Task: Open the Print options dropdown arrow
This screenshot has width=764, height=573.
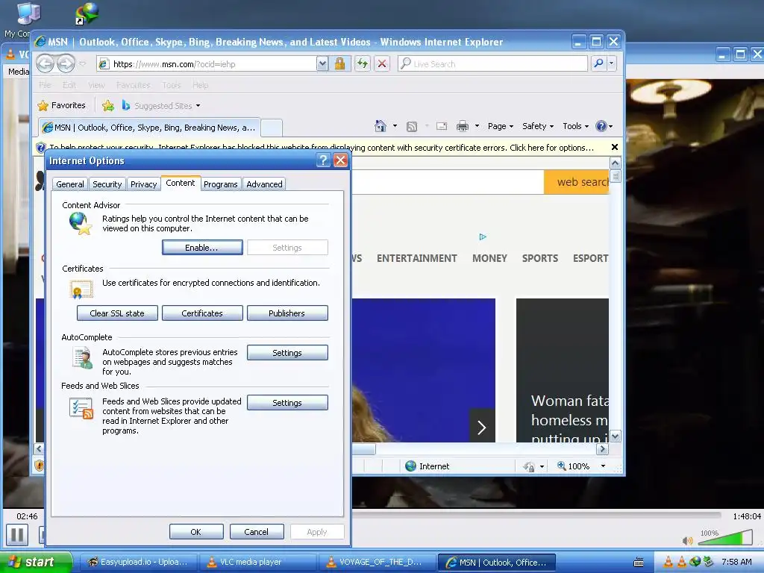Action: point(477,126)
